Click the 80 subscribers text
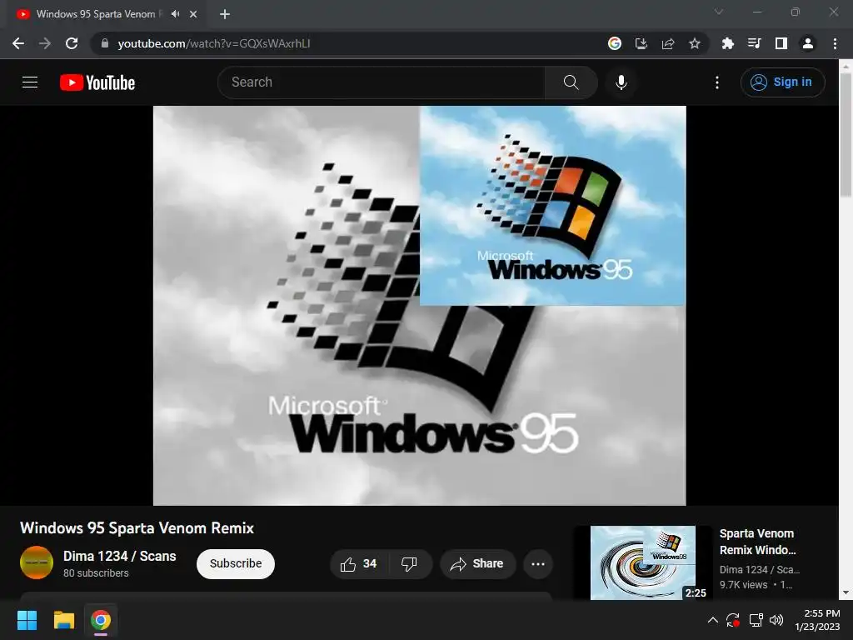Viewport: 853px width, 640px height. (x=96, y=573)
